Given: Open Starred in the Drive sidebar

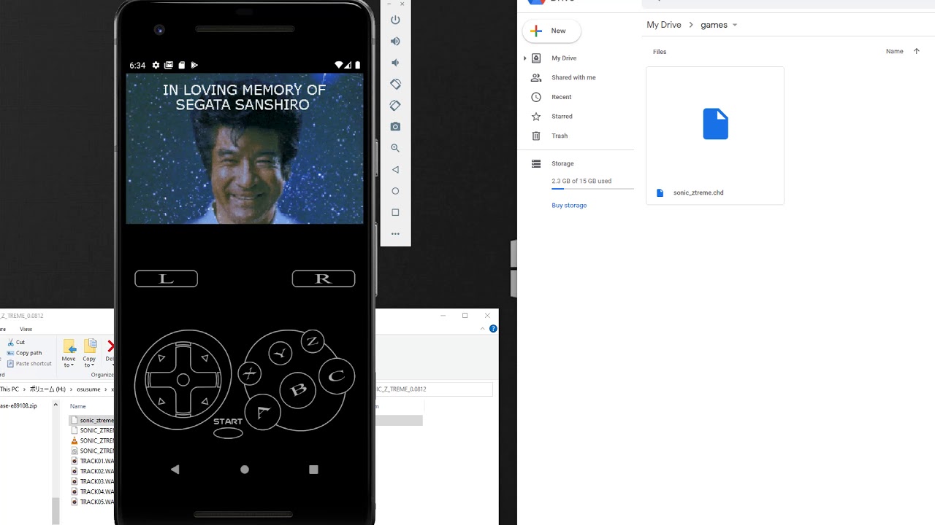Looking at the screenshot, I should tap(562, 116).
